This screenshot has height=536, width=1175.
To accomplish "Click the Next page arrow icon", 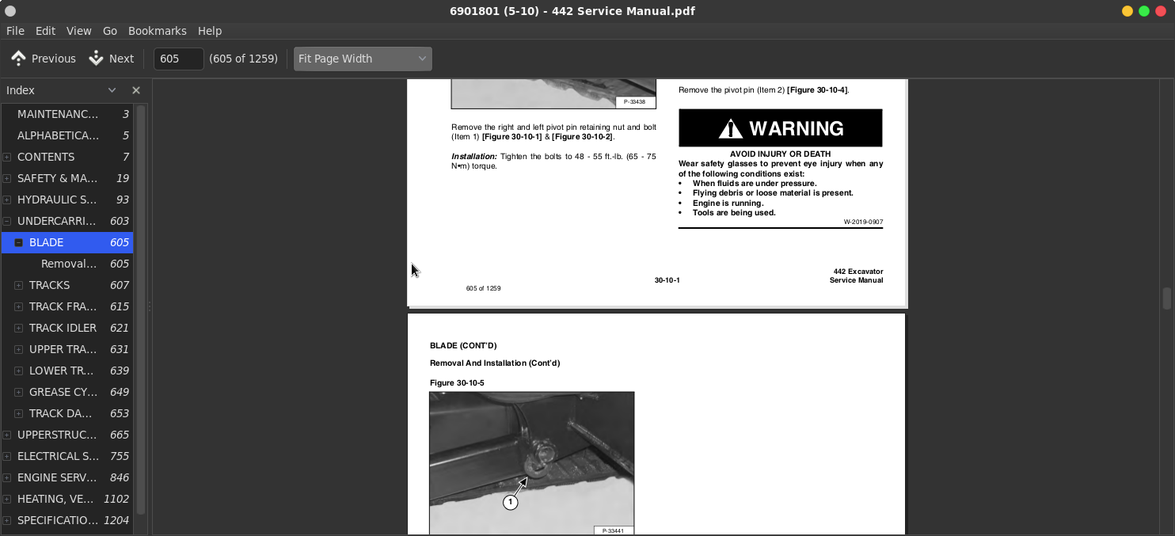I will click(x=97, y=59).
